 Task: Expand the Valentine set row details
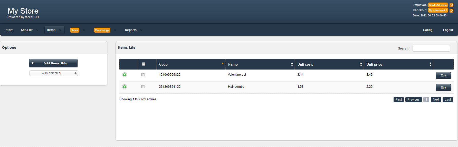(125, 75)
